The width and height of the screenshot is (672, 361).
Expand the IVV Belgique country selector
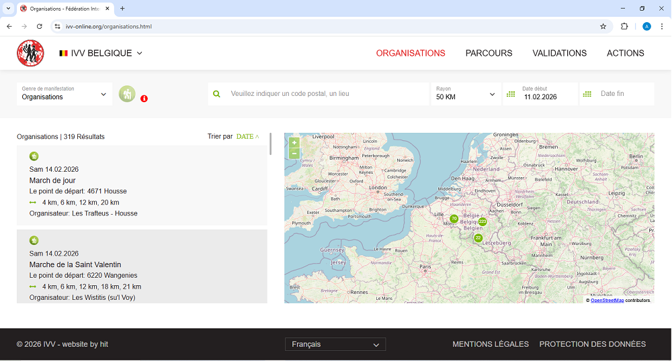[x=101, y=53]
